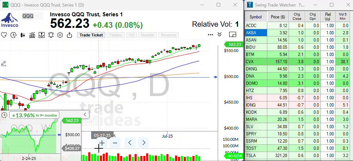Select the ACDC row in watcher
This screenshot has width=353, height=161.
pos(298,26)
